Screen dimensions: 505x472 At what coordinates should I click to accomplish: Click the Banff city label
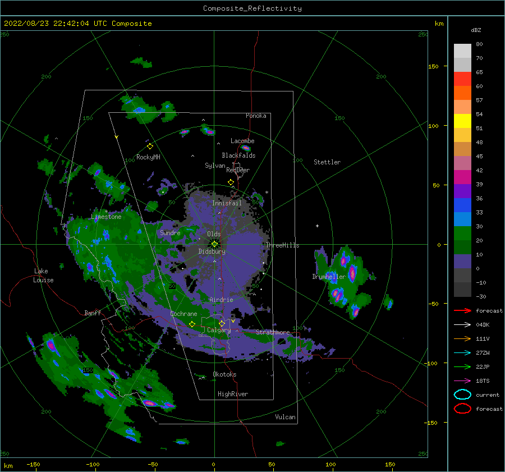[93, 313]
